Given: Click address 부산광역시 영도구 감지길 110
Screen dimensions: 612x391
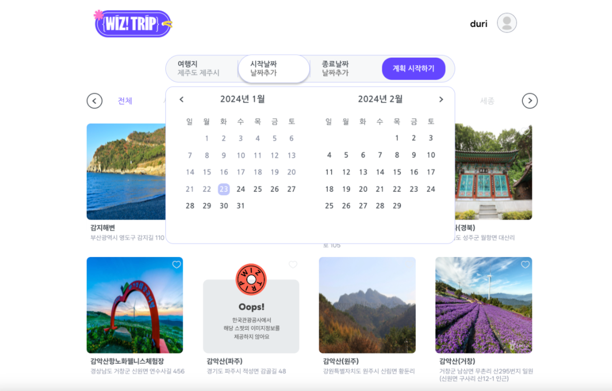Looking at the screenshot, I should pos(127,238).
